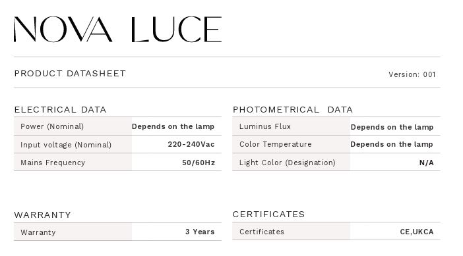Select the 3 Years warranty value
This screenshot has width=463, height=256.
200,232
